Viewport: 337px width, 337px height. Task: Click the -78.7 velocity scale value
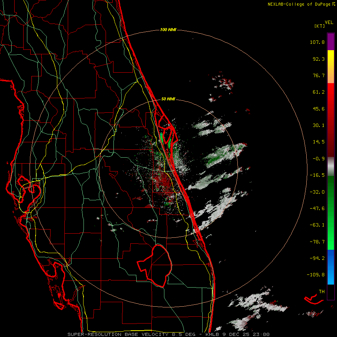click(317, 242)
